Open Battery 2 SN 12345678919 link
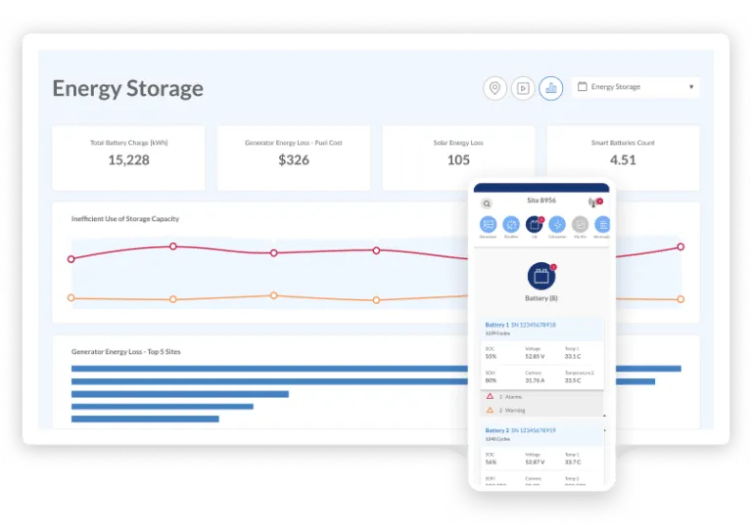Viewport: 752px width, 529px height. (x=520, y=430)
